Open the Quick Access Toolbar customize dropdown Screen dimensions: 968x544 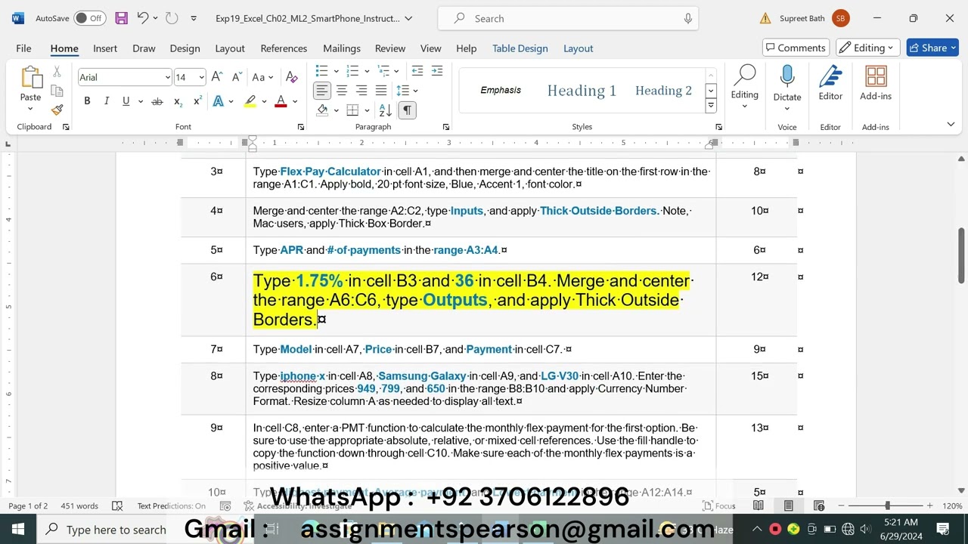(x=194, y=18)
